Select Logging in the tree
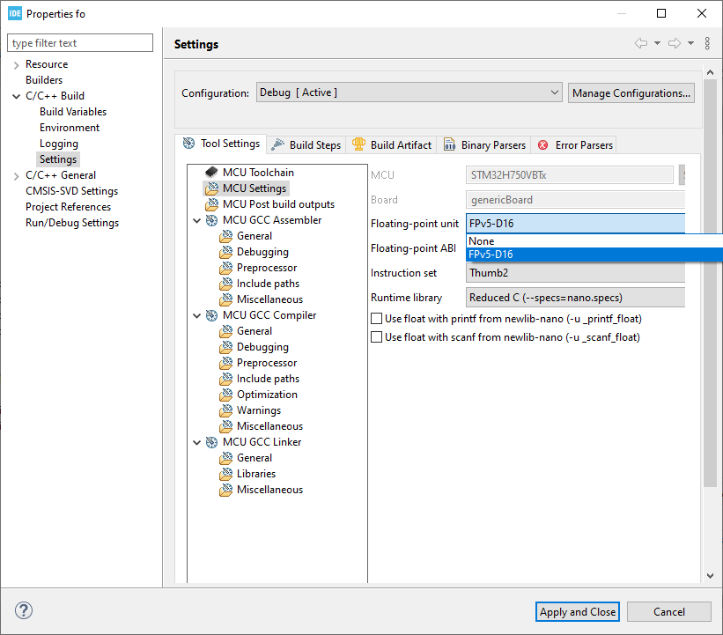The image size is (723, 635). pos(59,144)
